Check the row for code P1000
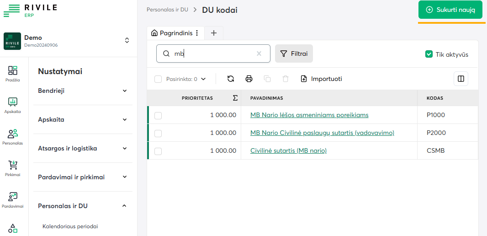 158,115
